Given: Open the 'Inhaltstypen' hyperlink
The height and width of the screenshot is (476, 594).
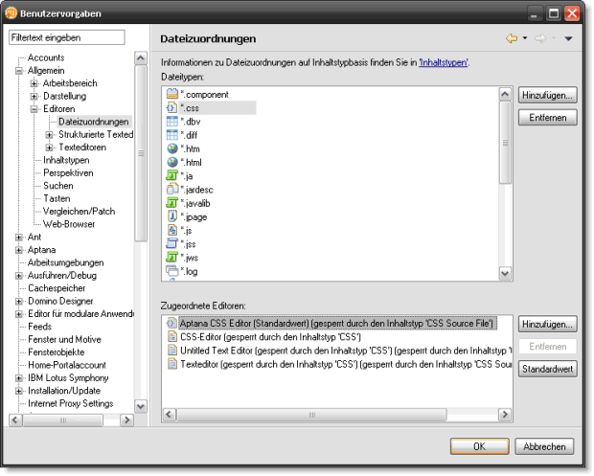Looking at the screenshot, I should tap(444, 62).
